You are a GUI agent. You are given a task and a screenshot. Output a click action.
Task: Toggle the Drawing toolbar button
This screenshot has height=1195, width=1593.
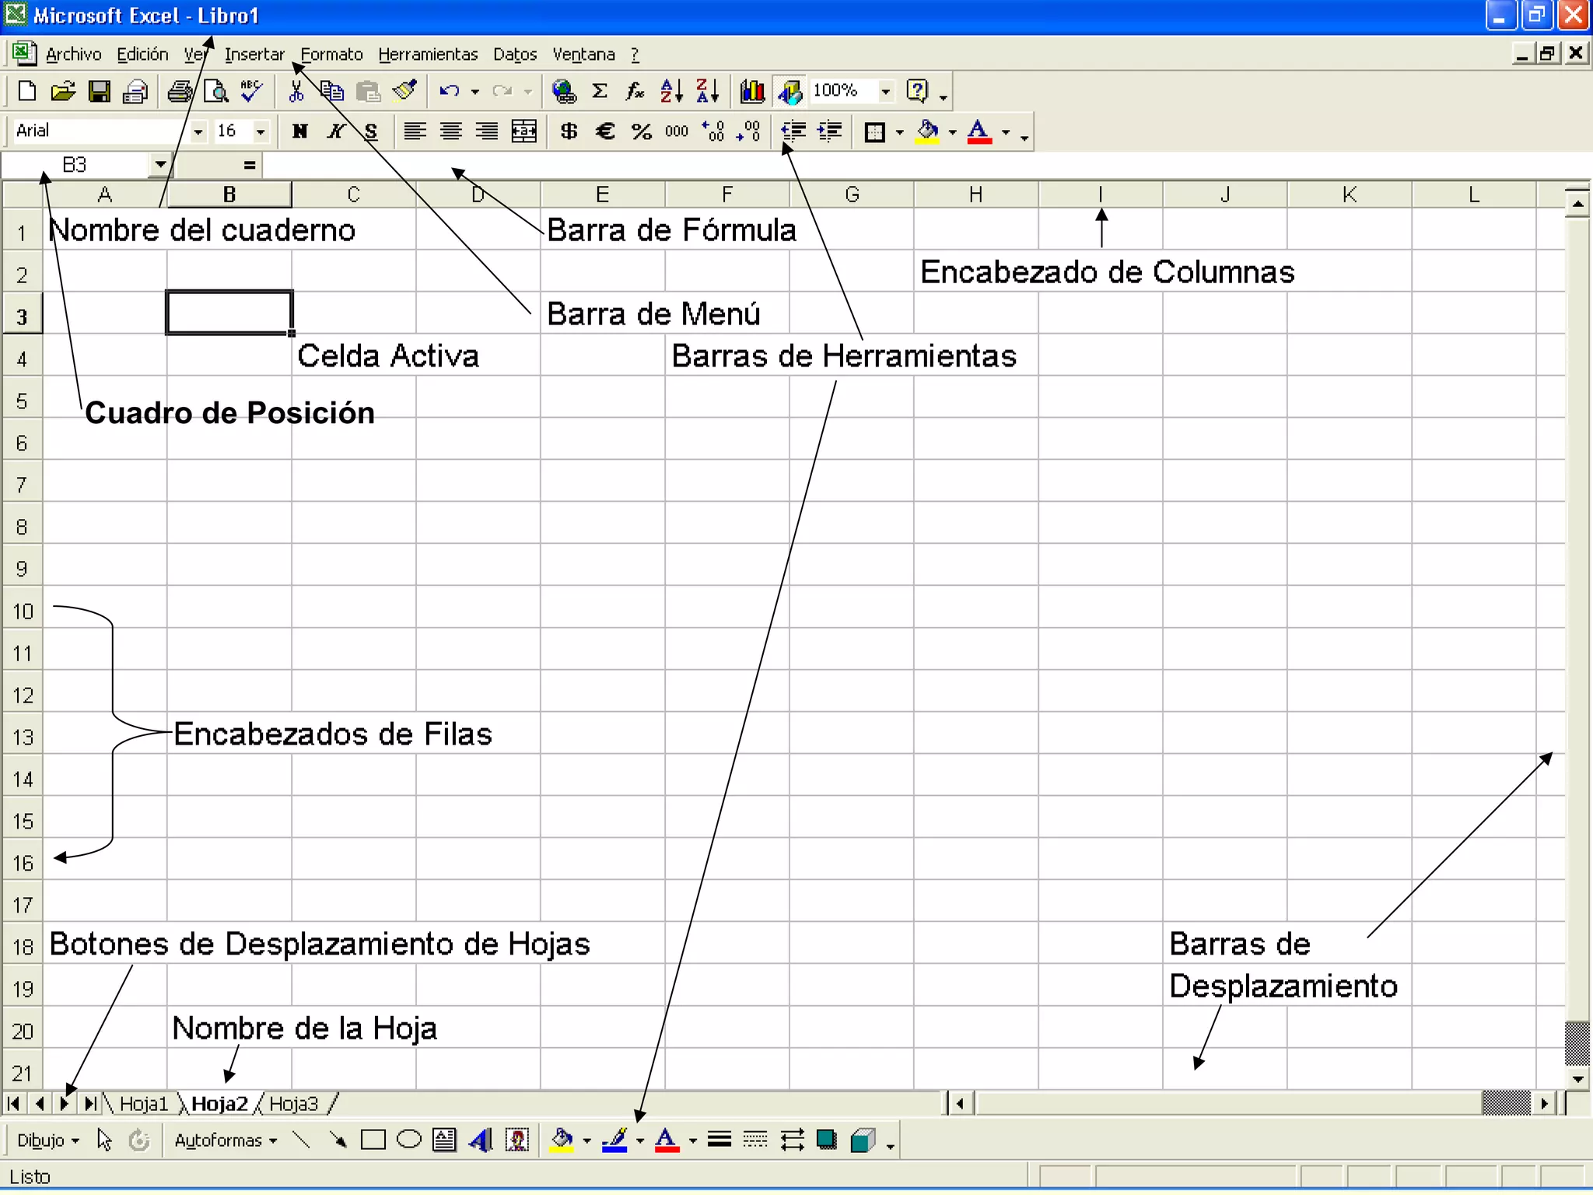pyautogui.click(x=789, y=91)
